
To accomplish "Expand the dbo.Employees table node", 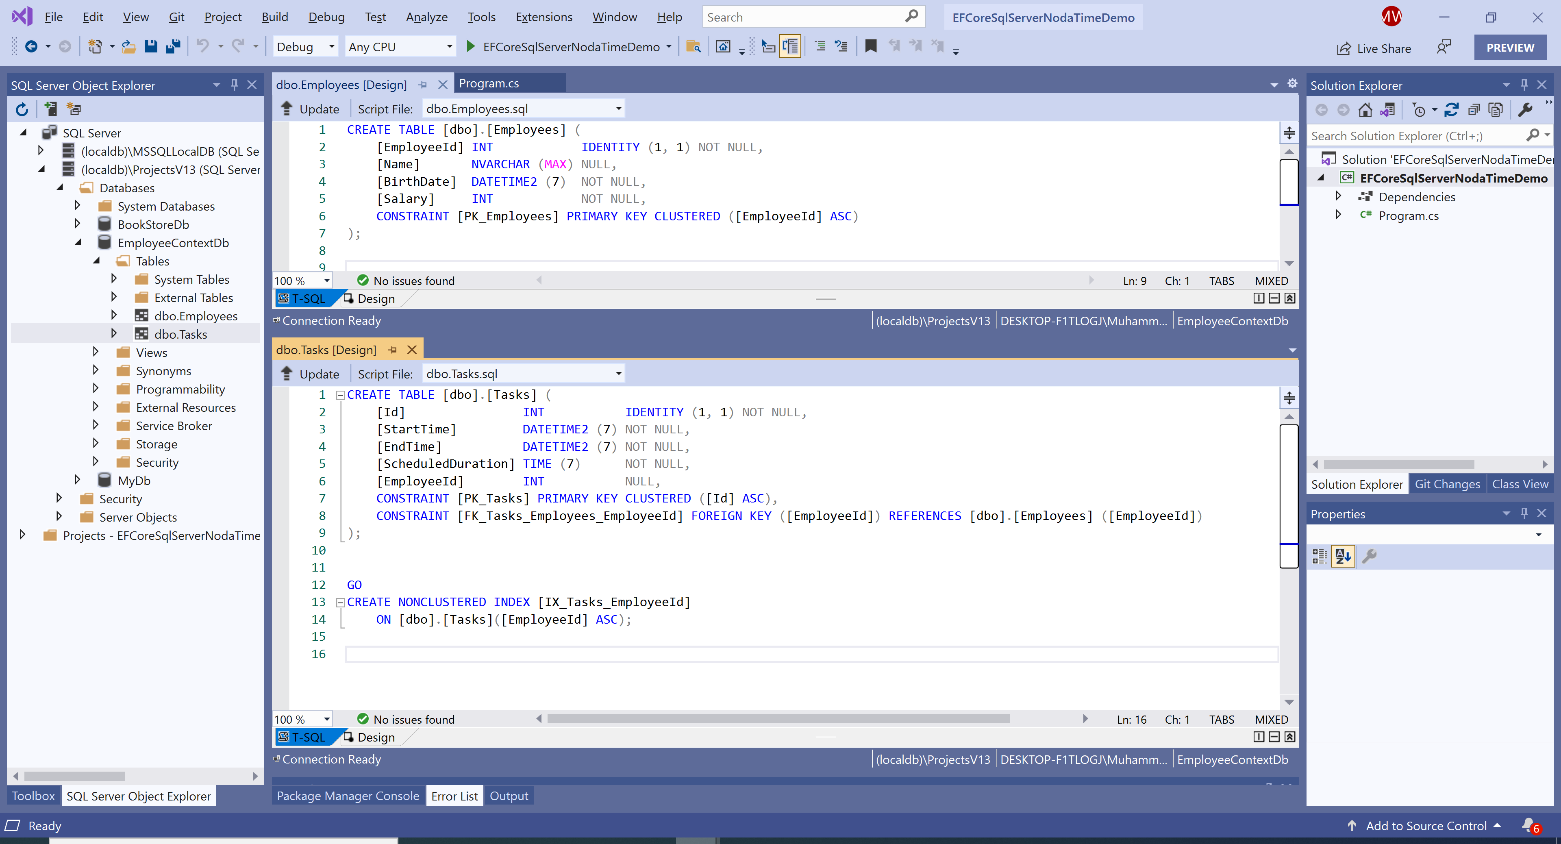I will (x=114, y=315).
